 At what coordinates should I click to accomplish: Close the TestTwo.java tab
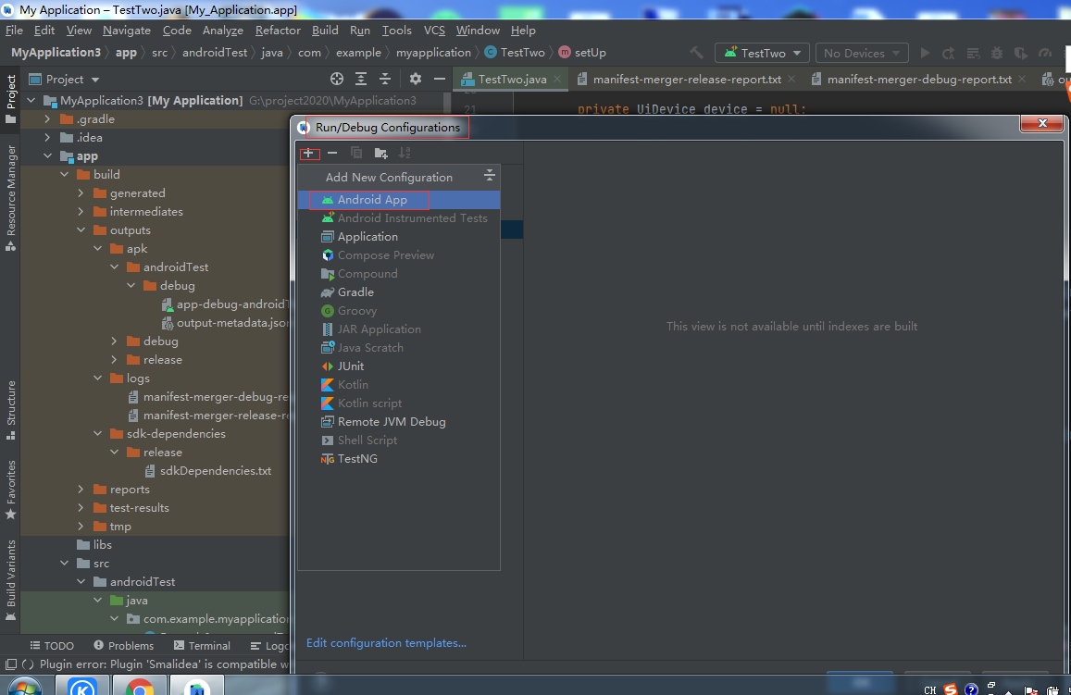click(557, 80)
